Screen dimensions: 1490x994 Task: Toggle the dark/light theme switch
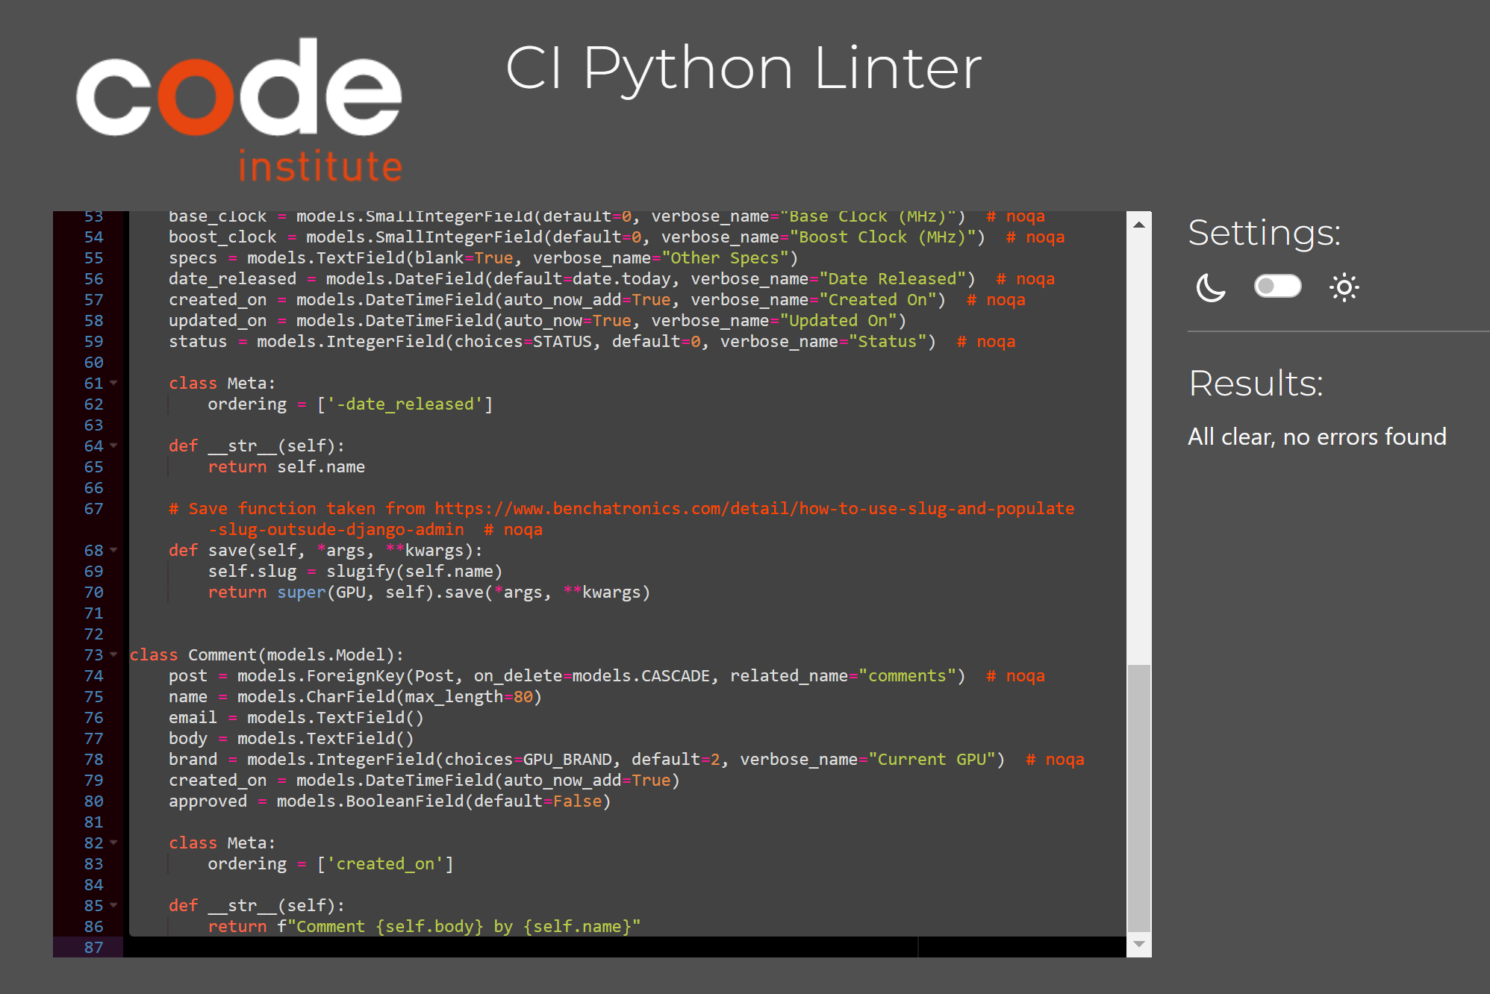click(1277, 287)
